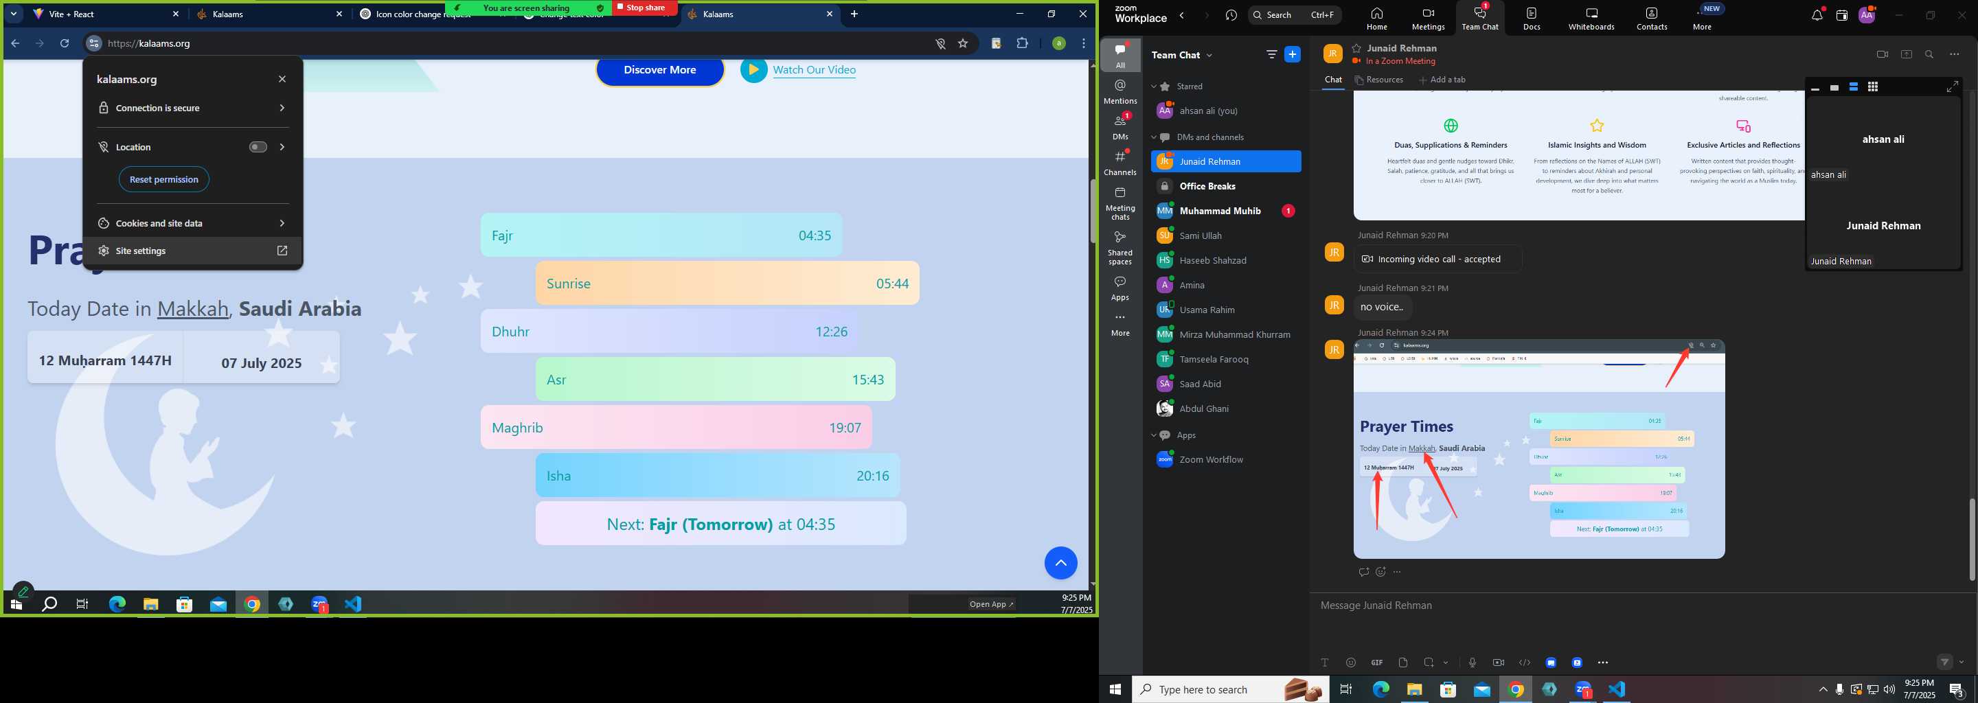Open Zoom Meetings tab

tap(1429, 19)
